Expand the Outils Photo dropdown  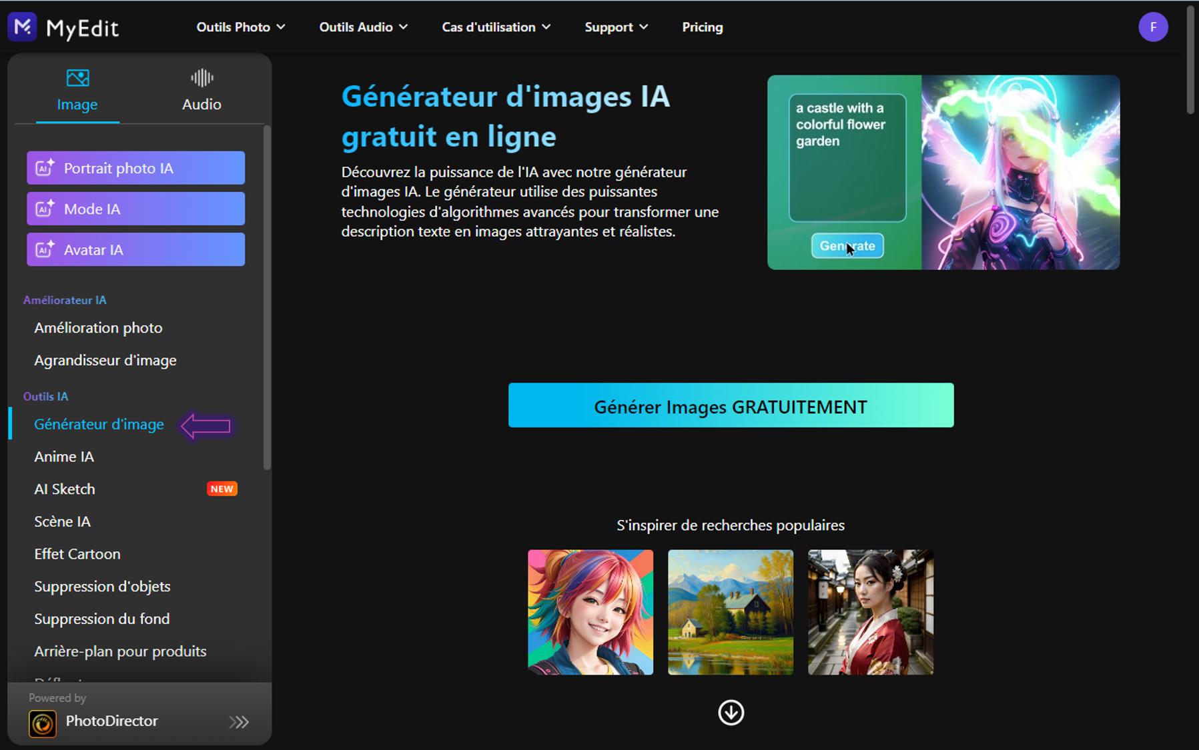coord(240,27)
